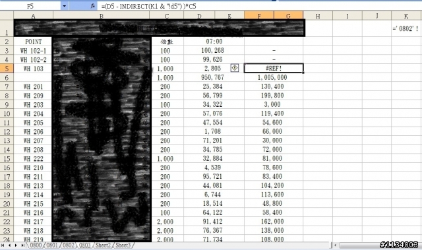Click the WH 222 cell
Image resolution: width=422 pixels, height=250 pixels.
click(x=34, y=158)
